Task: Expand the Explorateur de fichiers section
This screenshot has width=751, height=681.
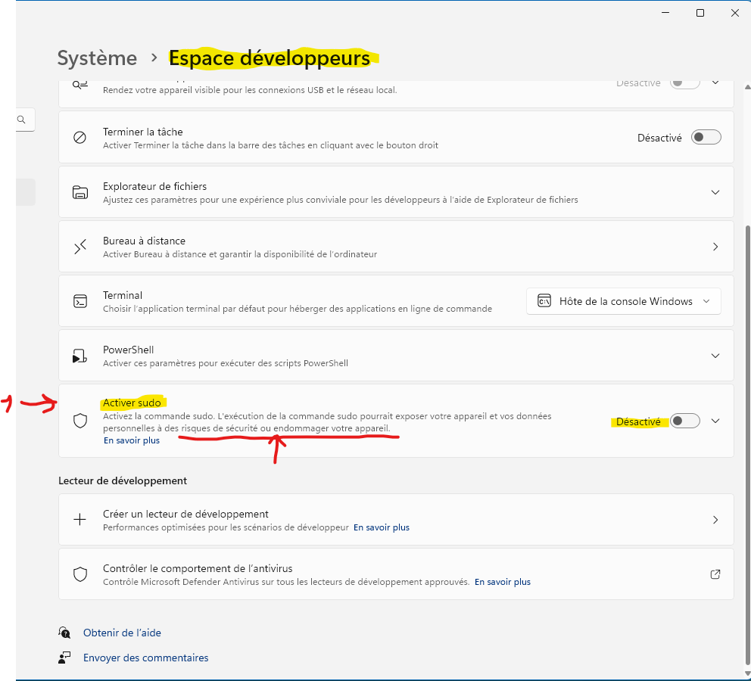Action: 715,192
